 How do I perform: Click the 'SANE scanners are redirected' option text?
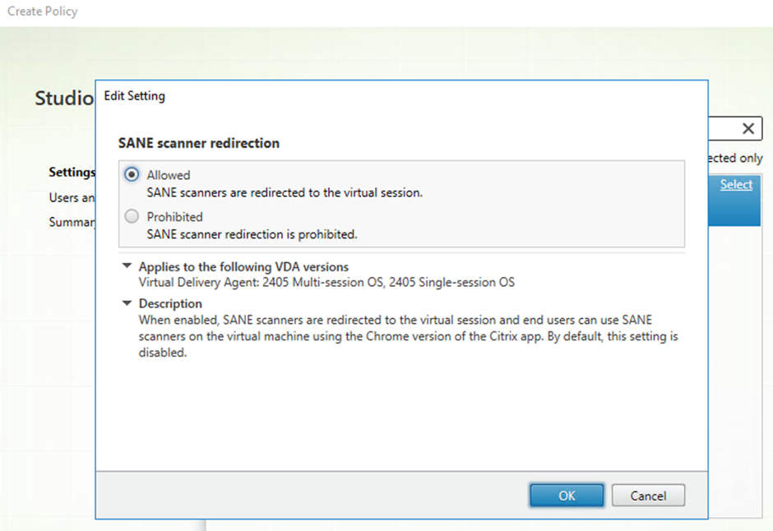coord(285,192)
